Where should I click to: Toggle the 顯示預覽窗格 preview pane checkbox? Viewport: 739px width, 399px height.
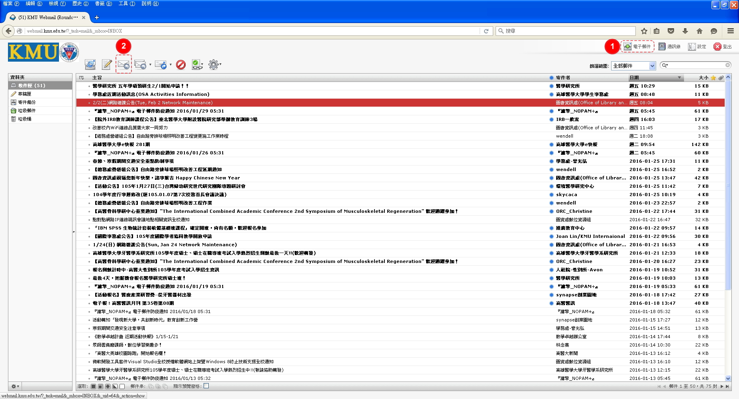pyautogui.click(x=206, y=386)
